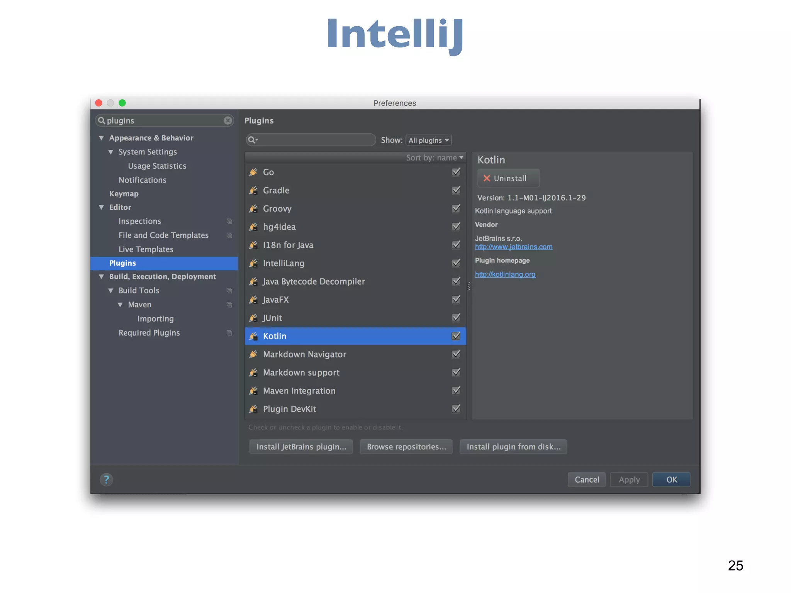Click Install JetBrains plugin button

click(x=301, y=447)
